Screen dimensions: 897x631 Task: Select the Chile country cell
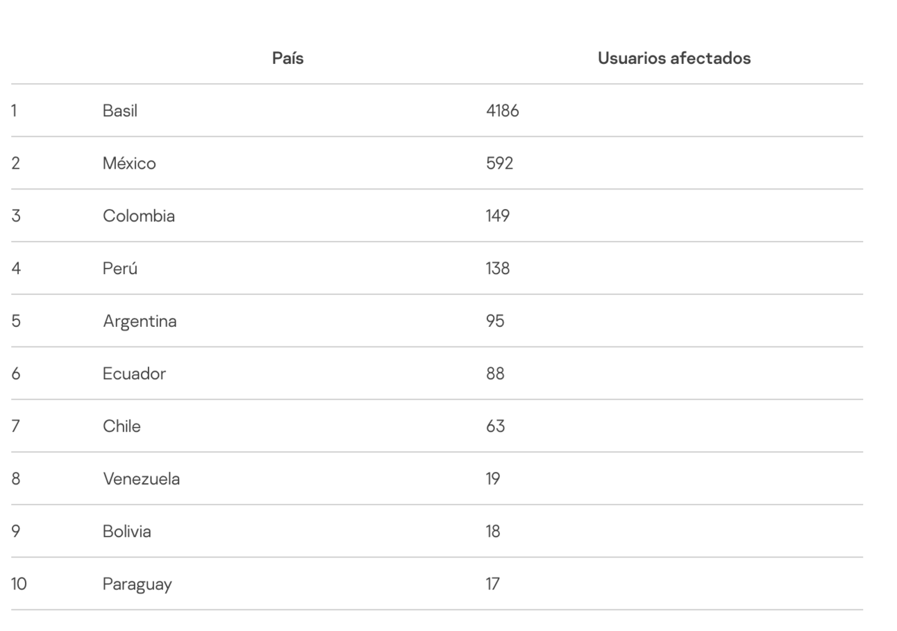[x=121, y=426]
